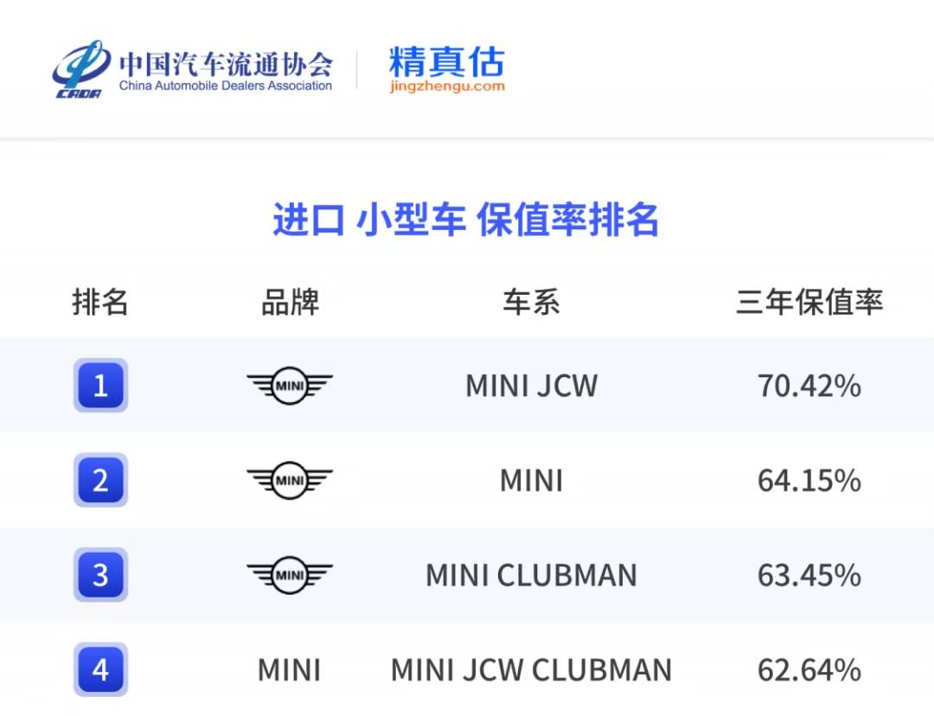Click the 进口 小型车 保值率排名 title
934x716 pixels.
click(466, 220)
